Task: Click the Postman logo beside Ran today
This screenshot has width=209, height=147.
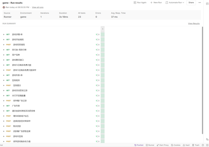Action: pos(4,7)
